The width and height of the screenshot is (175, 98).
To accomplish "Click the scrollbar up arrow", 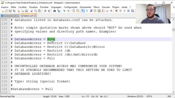I will click(x=173, y=20).
